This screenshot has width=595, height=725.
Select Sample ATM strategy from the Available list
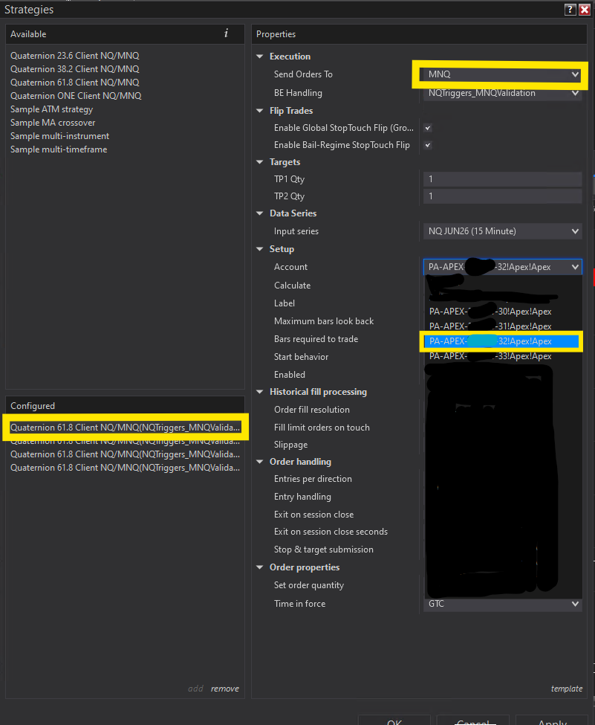point(52,109)
